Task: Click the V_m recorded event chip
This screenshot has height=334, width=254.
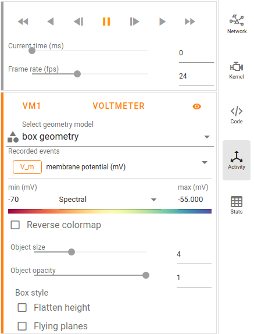Action: pyautogui.click(x=27, y=167)
